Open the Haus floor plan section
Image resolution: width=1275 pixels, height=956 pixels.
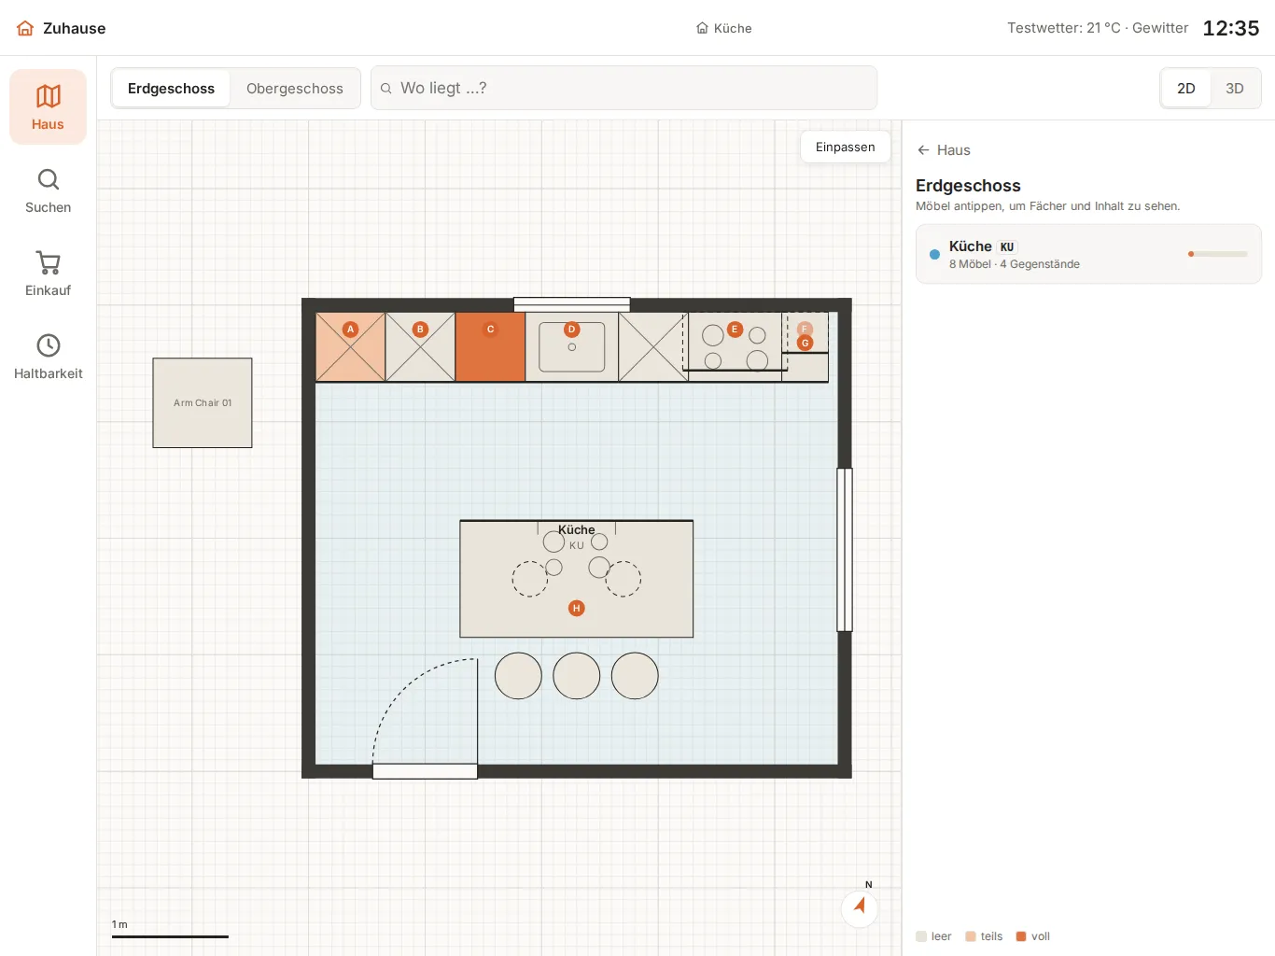pyautogui.click(x=48, y=107)
